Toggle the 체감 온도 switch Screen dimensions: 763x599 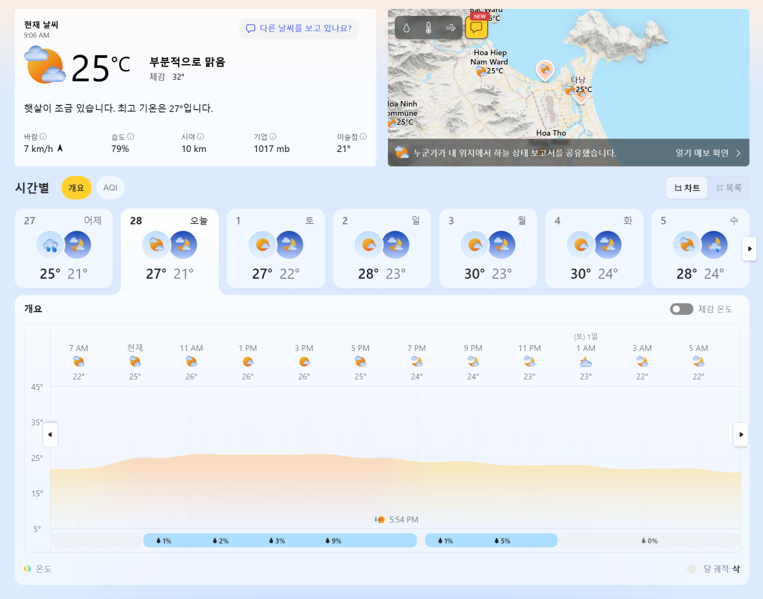pos(681,309)
